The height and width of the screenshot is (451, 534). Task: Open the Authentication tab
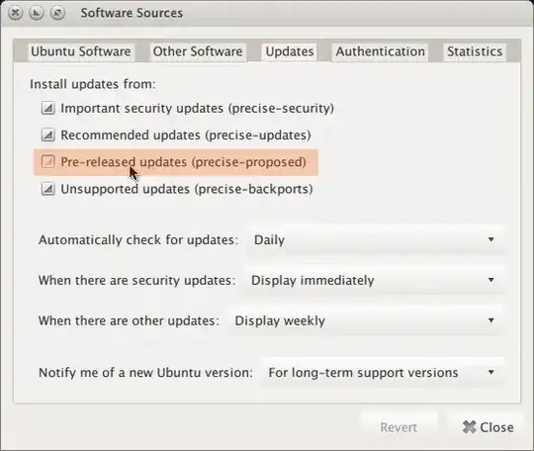tap(380, 51)
